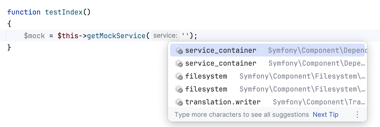Click the Next Tip link

325,115
